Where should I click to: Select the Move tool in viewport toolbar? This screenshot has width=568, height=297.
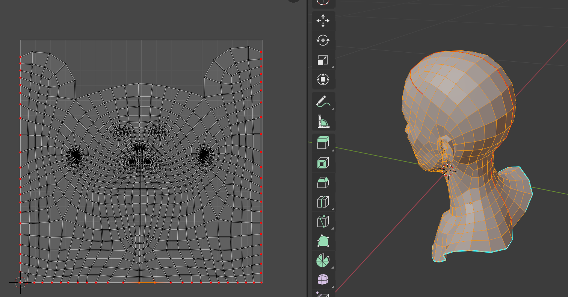(323, 21)
